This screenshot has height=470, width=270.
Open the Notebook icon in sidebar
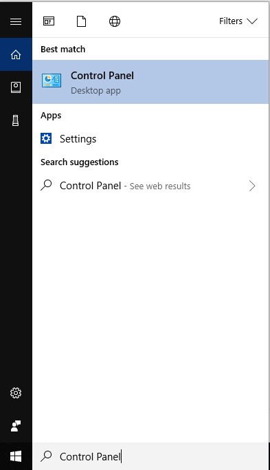(x=16, y=87)
